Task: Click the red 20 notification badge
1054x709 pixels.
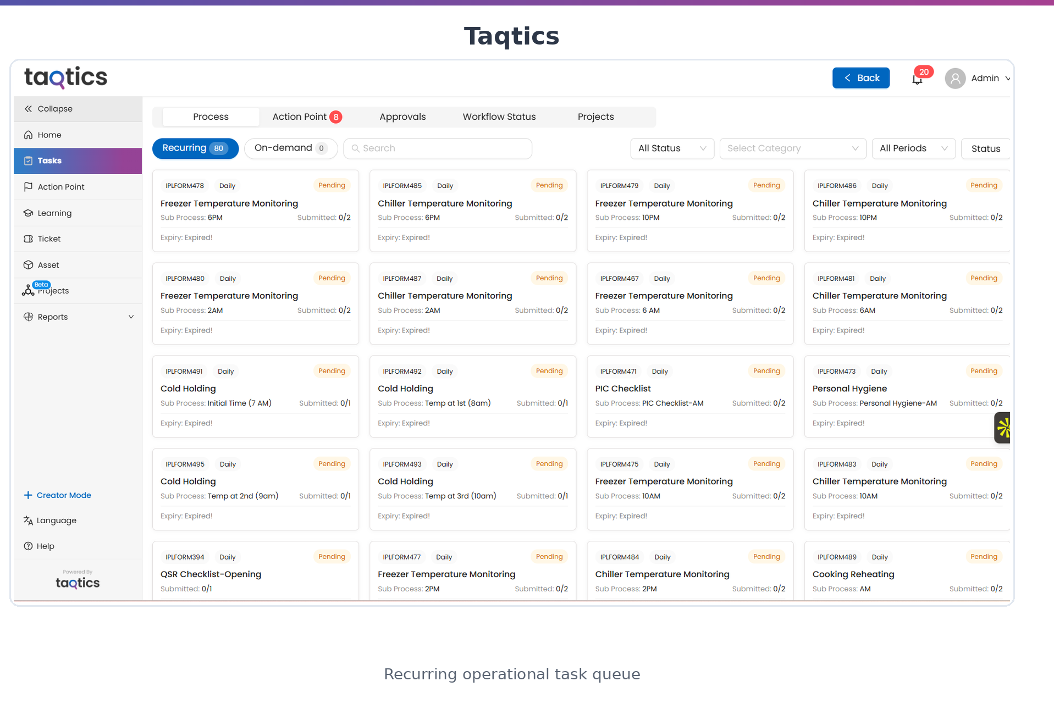Action: tap(924, 72)
